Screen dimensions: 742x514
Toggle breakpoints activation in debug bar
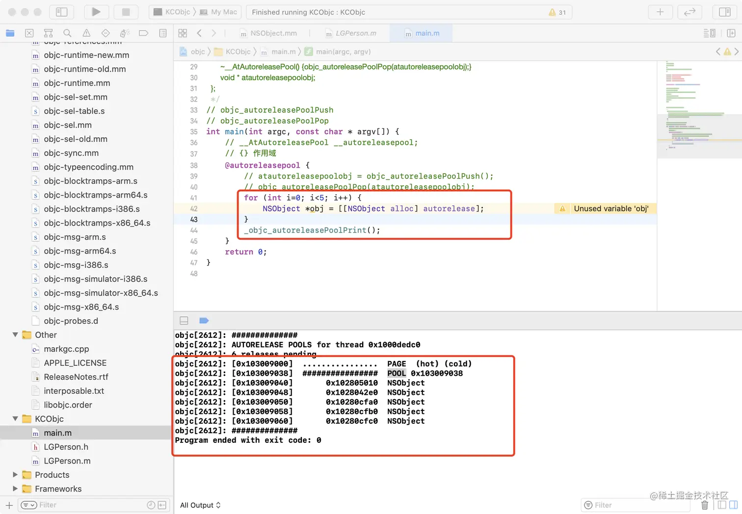coord(204,321)
